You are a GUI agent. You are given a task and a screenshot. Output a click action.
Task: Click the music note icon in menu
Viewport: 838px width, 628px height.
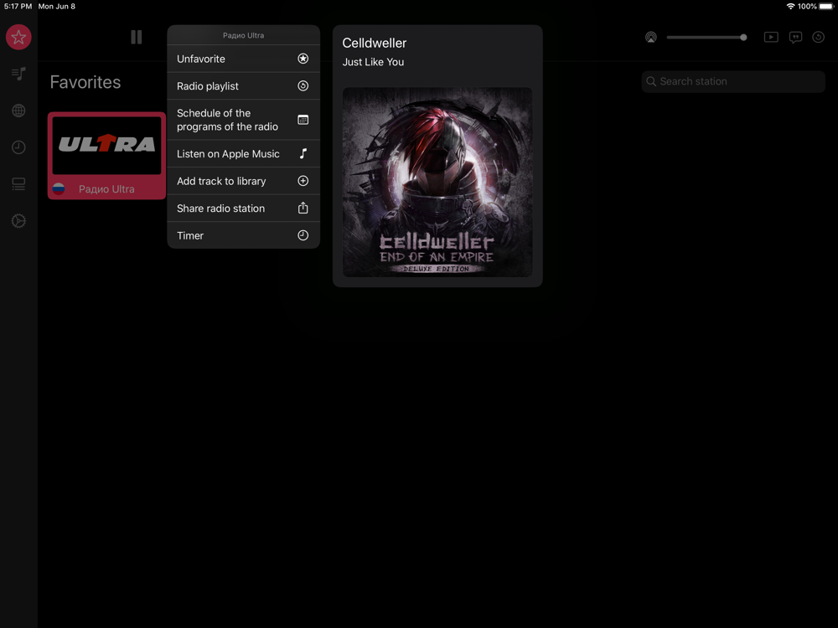303,154
